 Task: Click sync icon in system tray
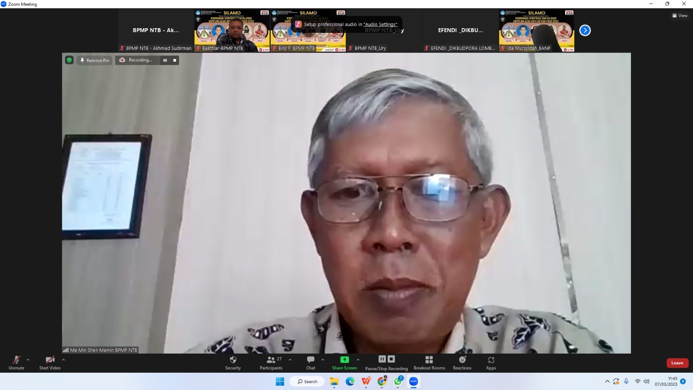pos(616,381)
